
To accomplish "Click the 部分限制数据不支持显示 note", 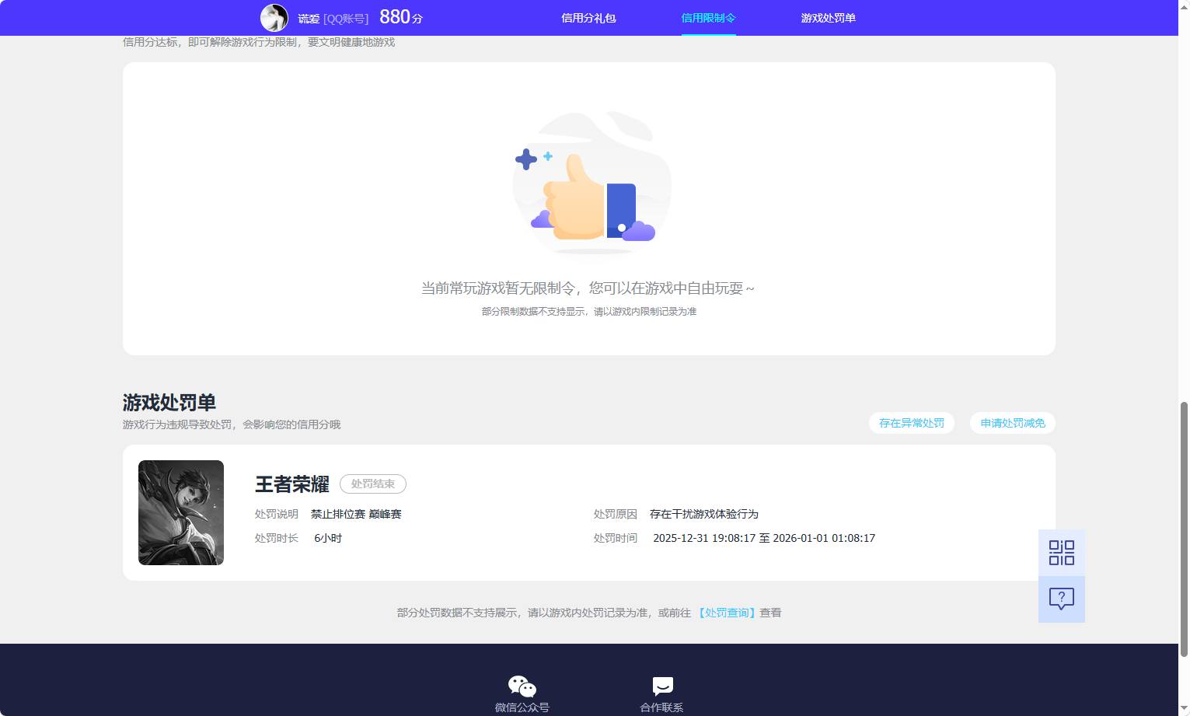I will (588, 311).
